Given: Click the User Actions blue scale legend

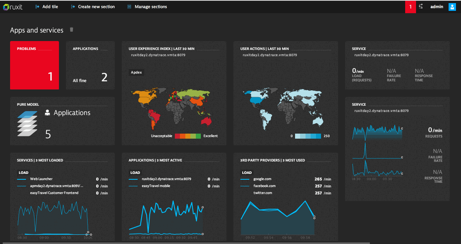Looking at the screenshot, I should point(308,136).
